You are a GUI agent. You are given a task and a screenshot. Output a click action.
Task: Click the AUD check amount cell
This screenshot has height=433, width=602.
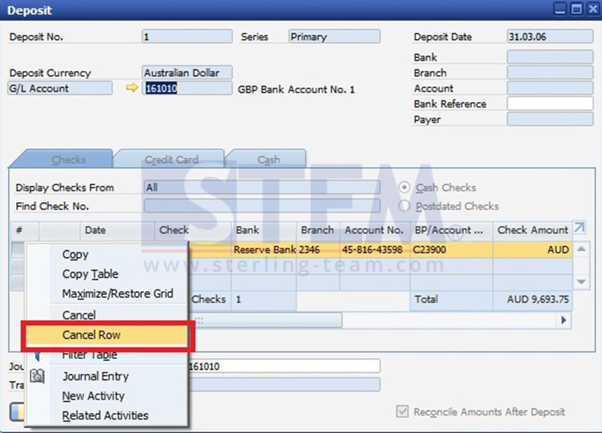click(533, 250)
